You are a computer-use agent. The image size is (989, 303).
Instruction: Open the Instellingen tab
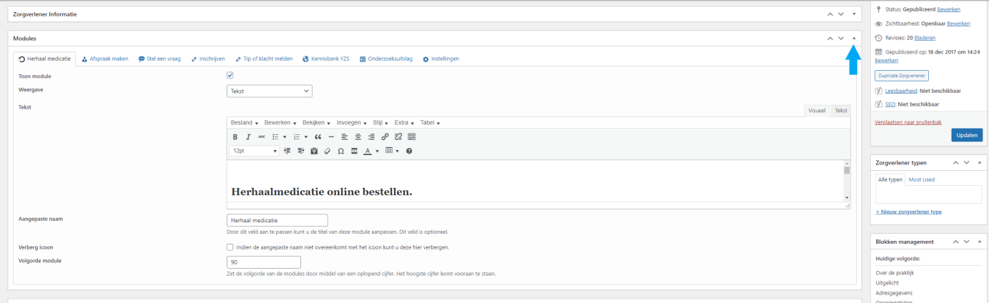pos(441,59)
